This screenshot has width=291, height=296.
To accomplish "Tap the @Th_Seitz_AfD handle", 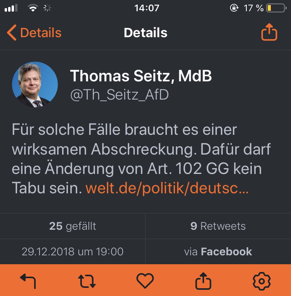I will (119, 95).
